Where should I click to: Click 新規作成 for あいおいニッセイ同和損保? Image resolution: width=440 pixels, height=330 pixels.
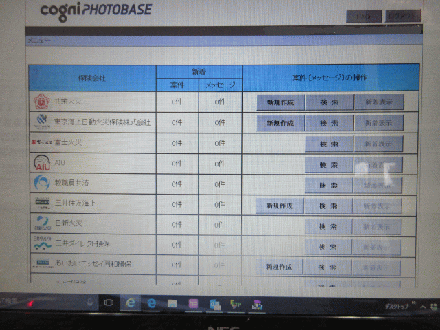(x=279, y=267)
